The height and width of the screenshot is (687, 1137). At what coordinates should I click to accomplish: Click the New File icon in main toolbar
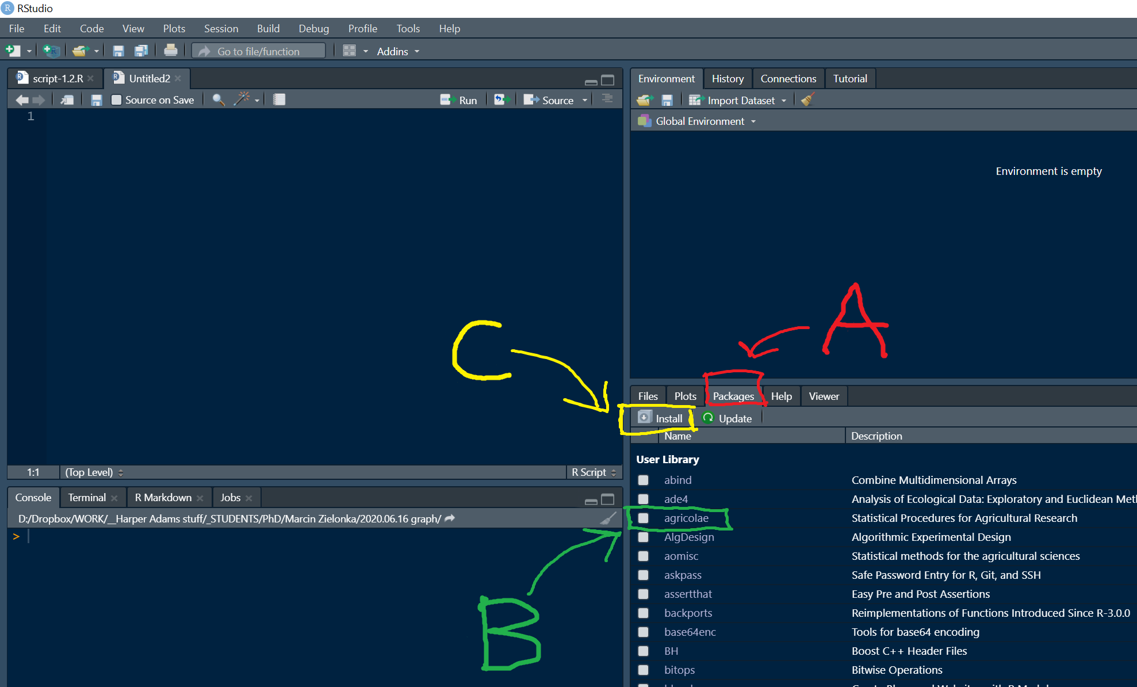[13, 51]
